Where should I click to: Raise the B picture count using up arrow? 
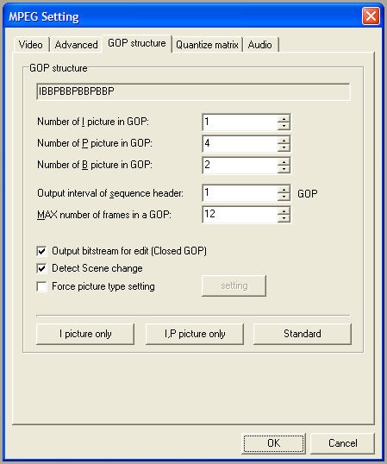[x=284, y=161]
